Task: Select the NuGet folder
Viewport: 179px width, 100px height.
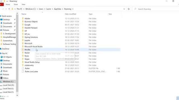Action: point(27,53)
